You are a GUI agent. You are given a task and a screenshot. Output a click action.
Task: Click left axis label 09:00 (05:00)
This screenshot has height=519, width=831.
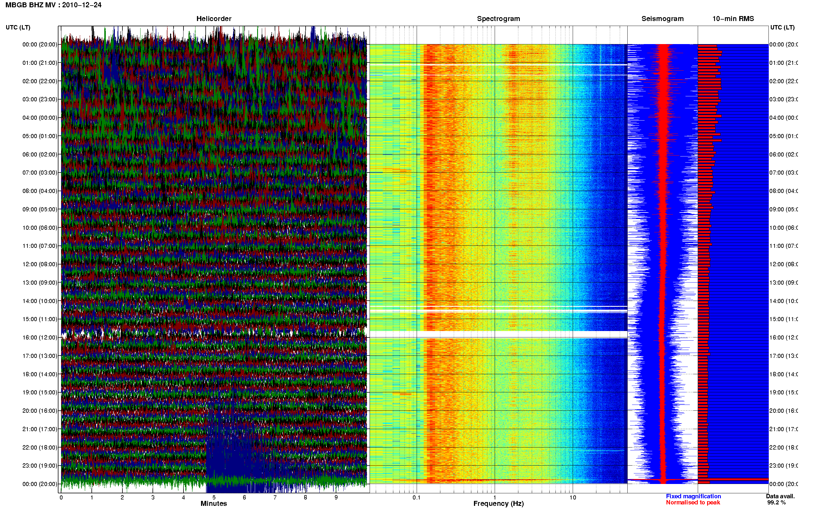tap(40, 209)
